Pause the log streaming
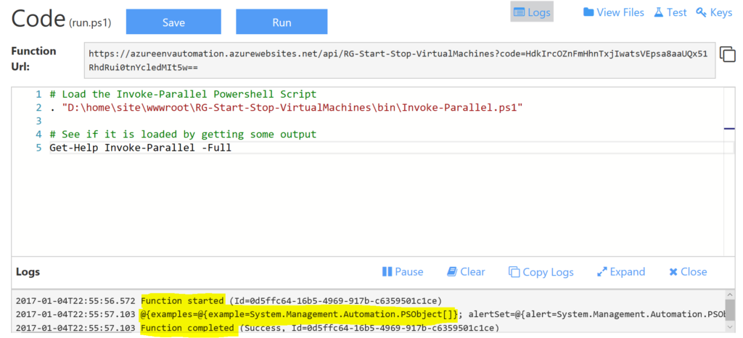This screenshot has width=743, height=338. pos(403,272)
